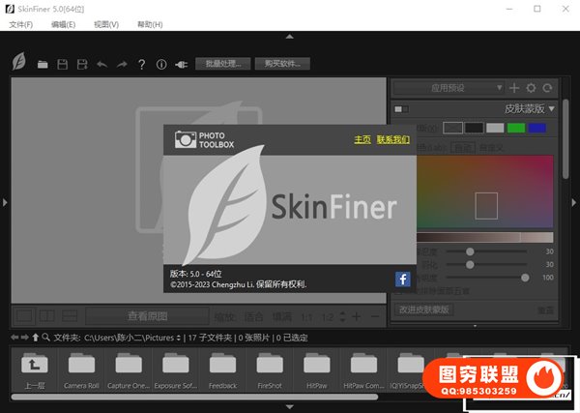
Task: Open help with the question mark icon
Action: (141, 65)
